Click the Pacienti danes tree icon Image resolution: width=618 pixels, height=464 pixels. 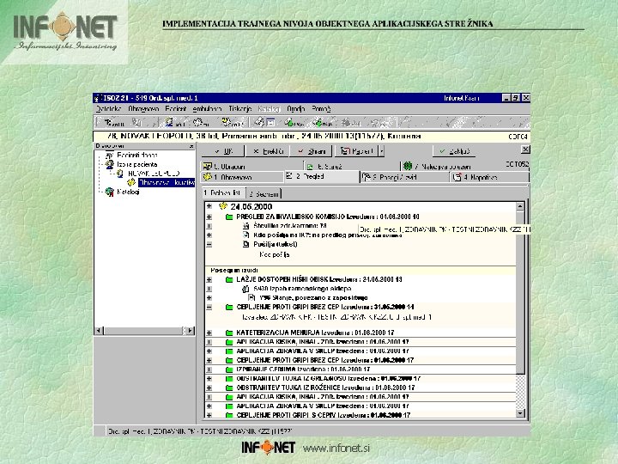[x=110, y=155]
